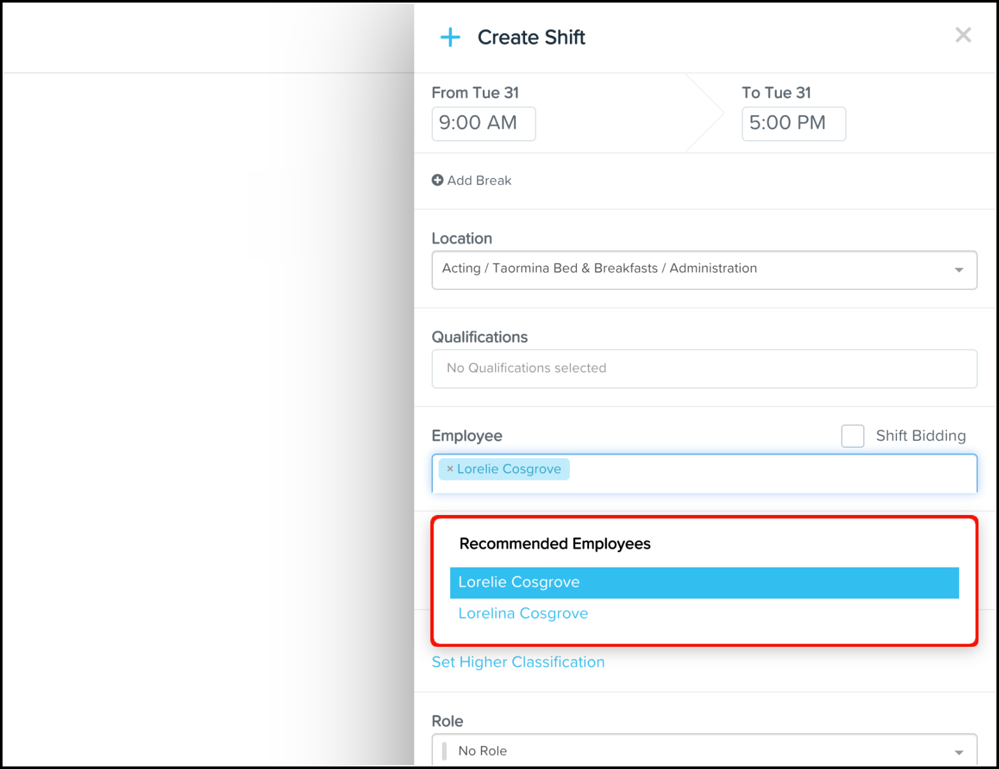Open the Role dropdown arrow
This screenshot has height=769, width=999.
(x=959, y=752)
